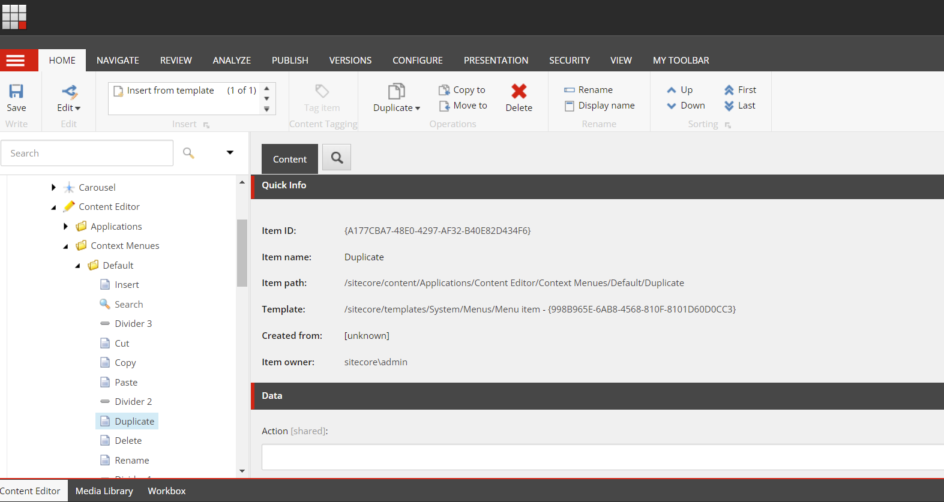Click the Edit pencil-arrow icon
This screenshot has height=502, width=944.
click(70, 91)
